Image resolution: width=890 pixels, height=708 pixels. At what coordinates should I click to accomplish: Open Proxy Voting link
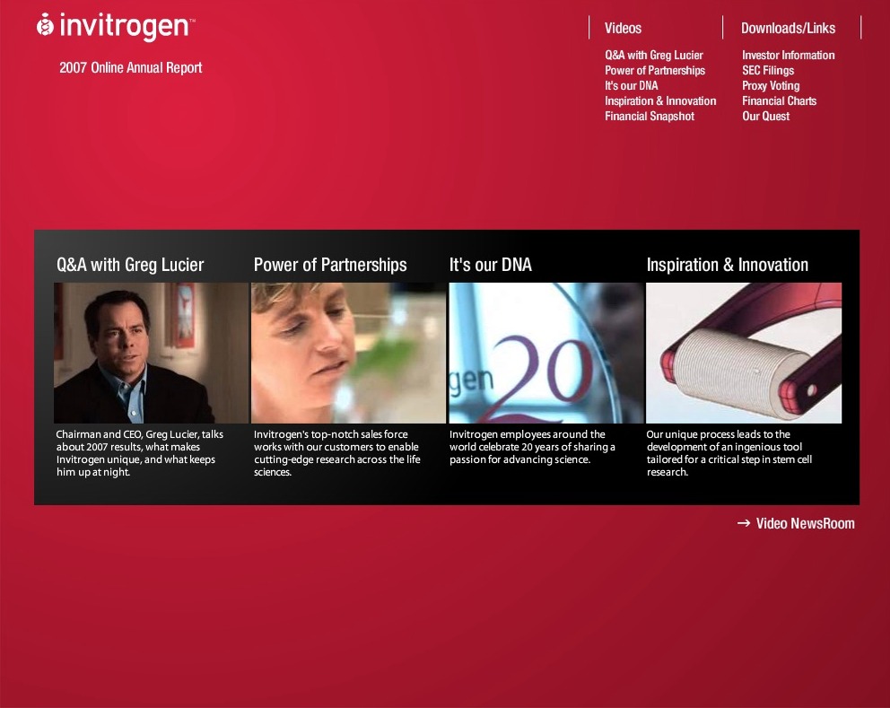[770, 86]
